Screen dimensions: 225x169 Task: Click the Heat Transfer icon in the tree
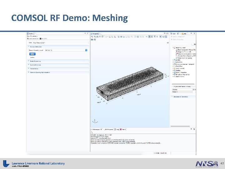(x=175, y=69)
